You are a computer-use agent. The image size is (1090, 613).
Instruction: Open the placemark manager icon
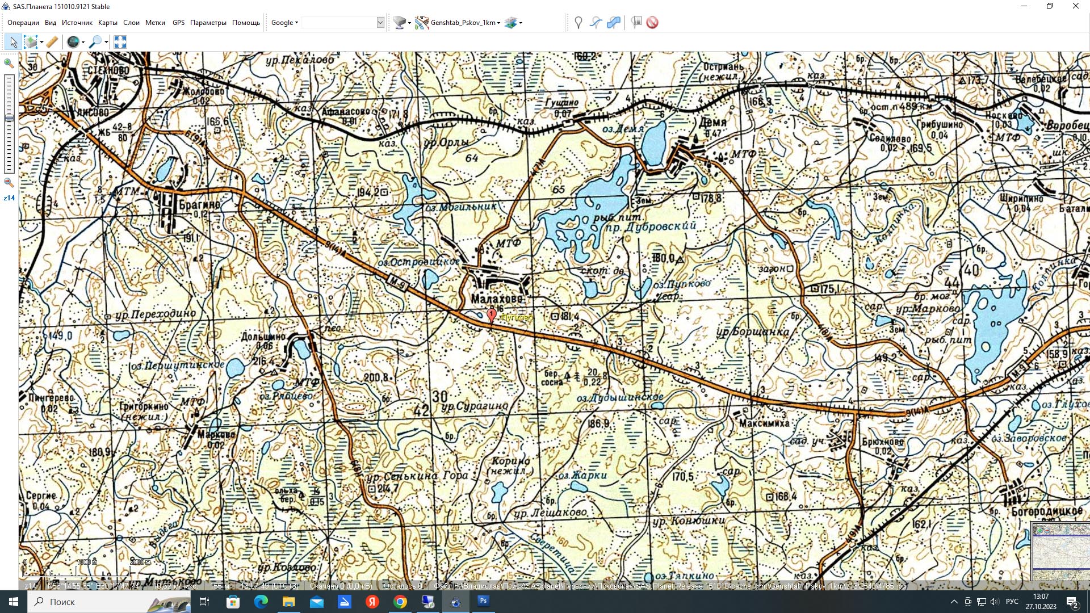[636, 23]
